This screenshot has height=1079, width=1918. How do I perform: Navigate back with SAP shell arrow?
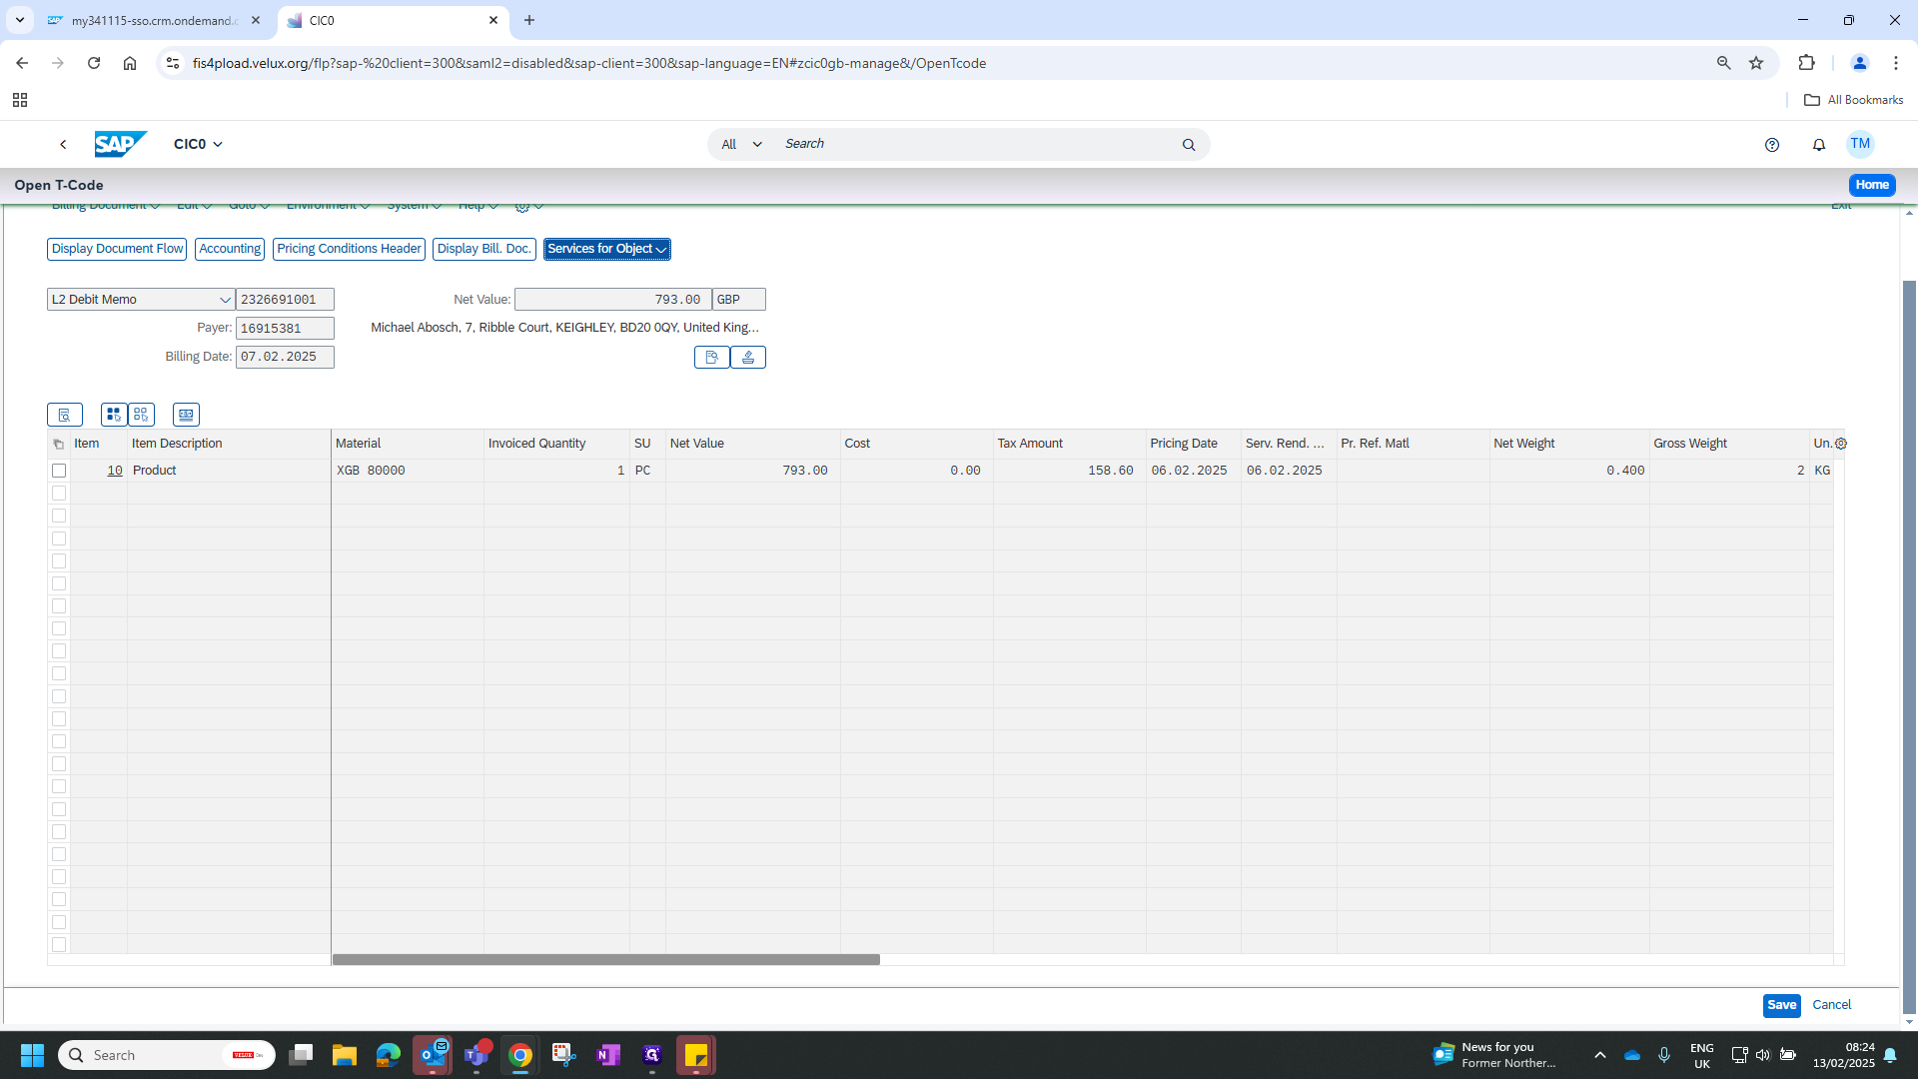coord(63,144)
